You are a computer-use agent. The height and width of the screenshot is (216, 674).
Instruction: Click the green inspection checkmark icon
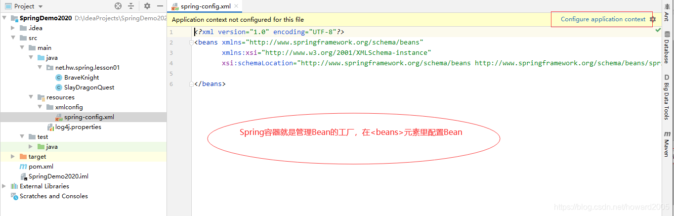click(x=658, y=30)
